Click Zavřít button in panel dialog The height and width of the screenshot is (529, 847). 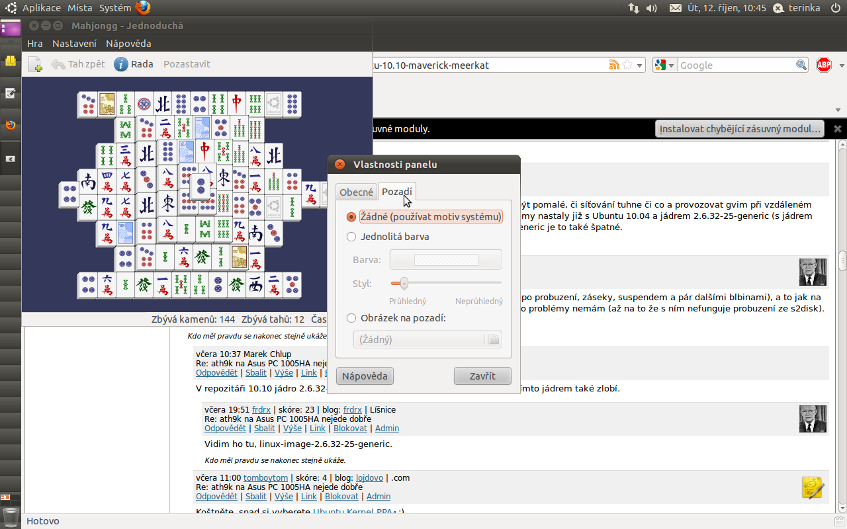click(x=482, y=376)
